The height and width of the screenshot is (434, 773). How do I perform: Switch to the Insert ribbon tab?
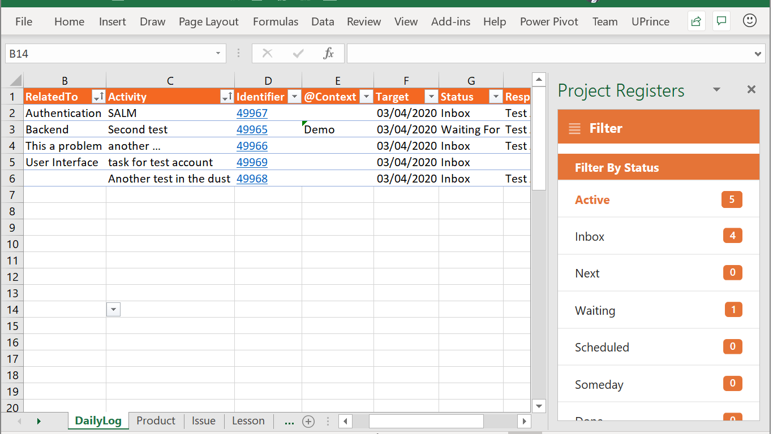[113, 21]
